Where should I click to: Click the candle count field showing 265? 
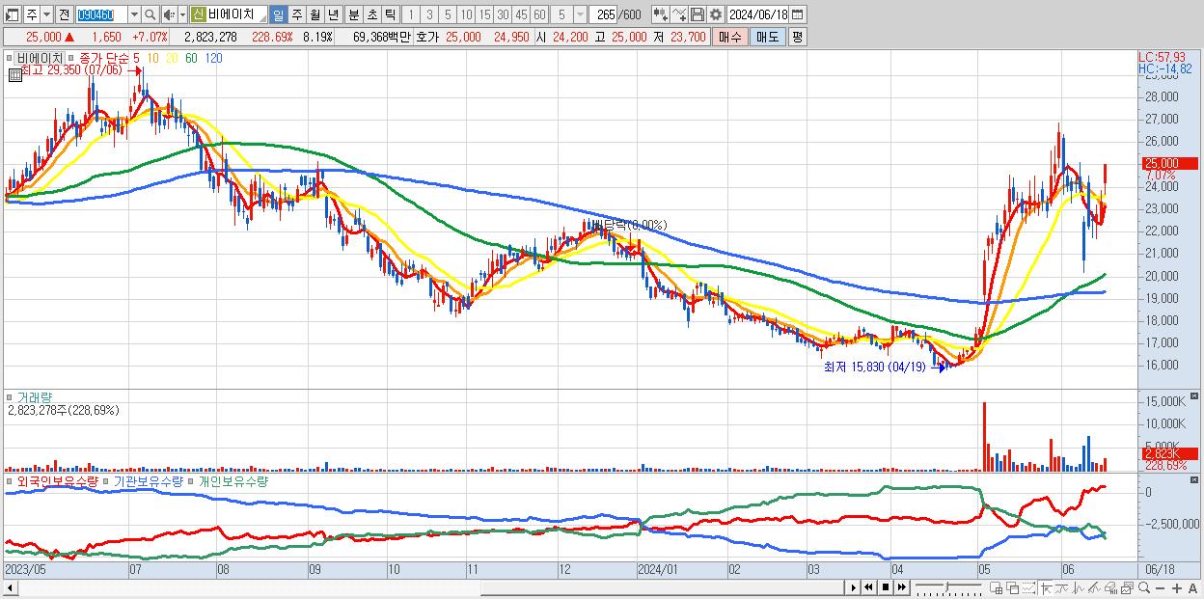603,15
